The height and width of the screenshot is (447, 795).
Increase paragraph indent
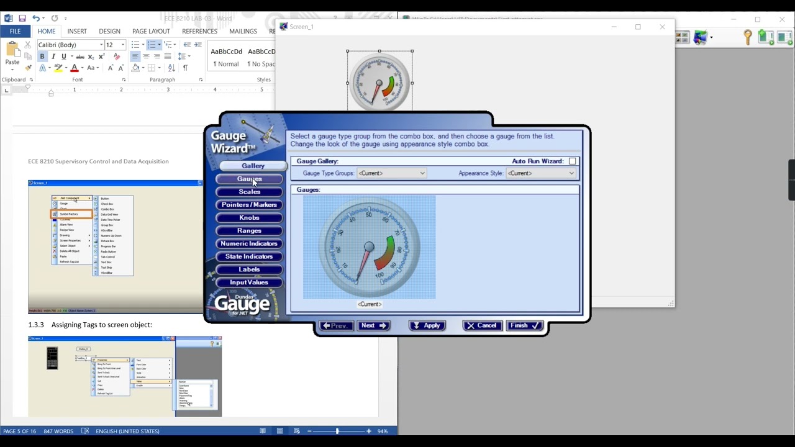pos(198,45)
